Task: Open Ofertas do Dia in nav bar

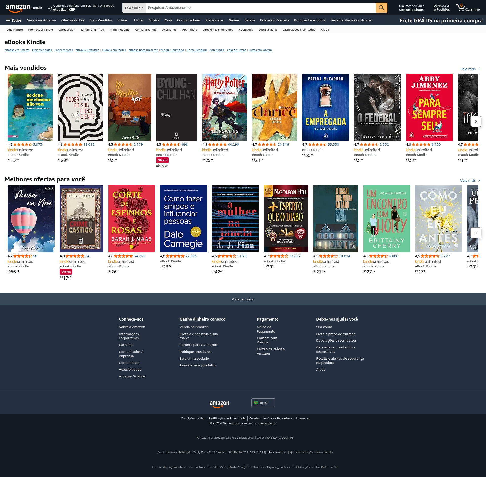Action: 73,20
